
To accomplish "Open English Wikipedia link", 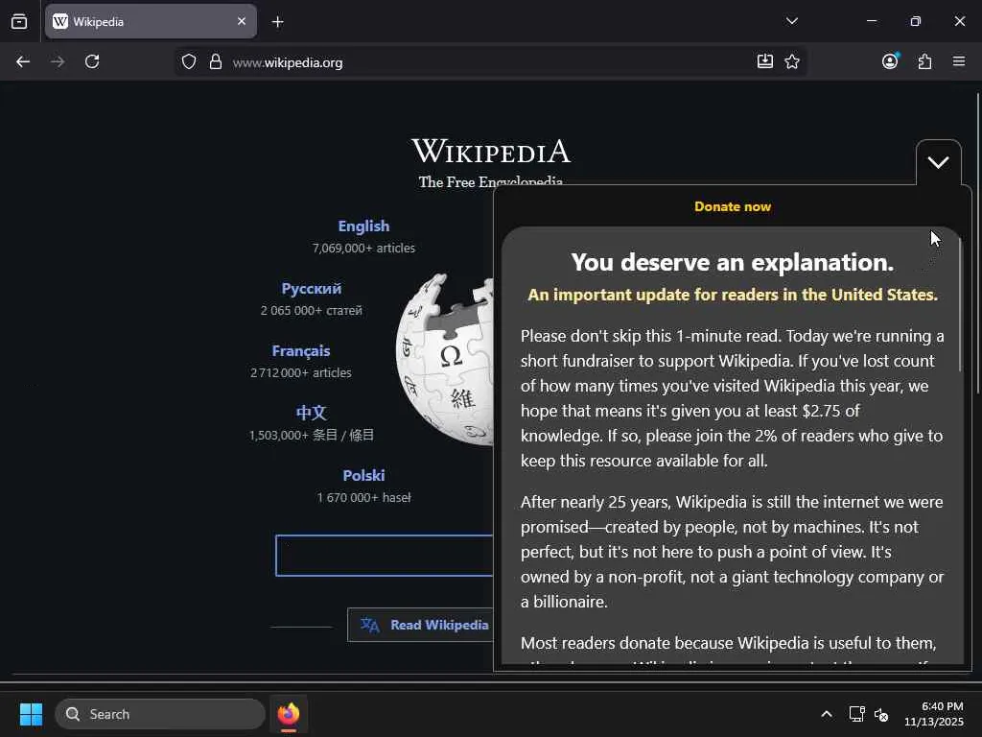I will 363,226.
